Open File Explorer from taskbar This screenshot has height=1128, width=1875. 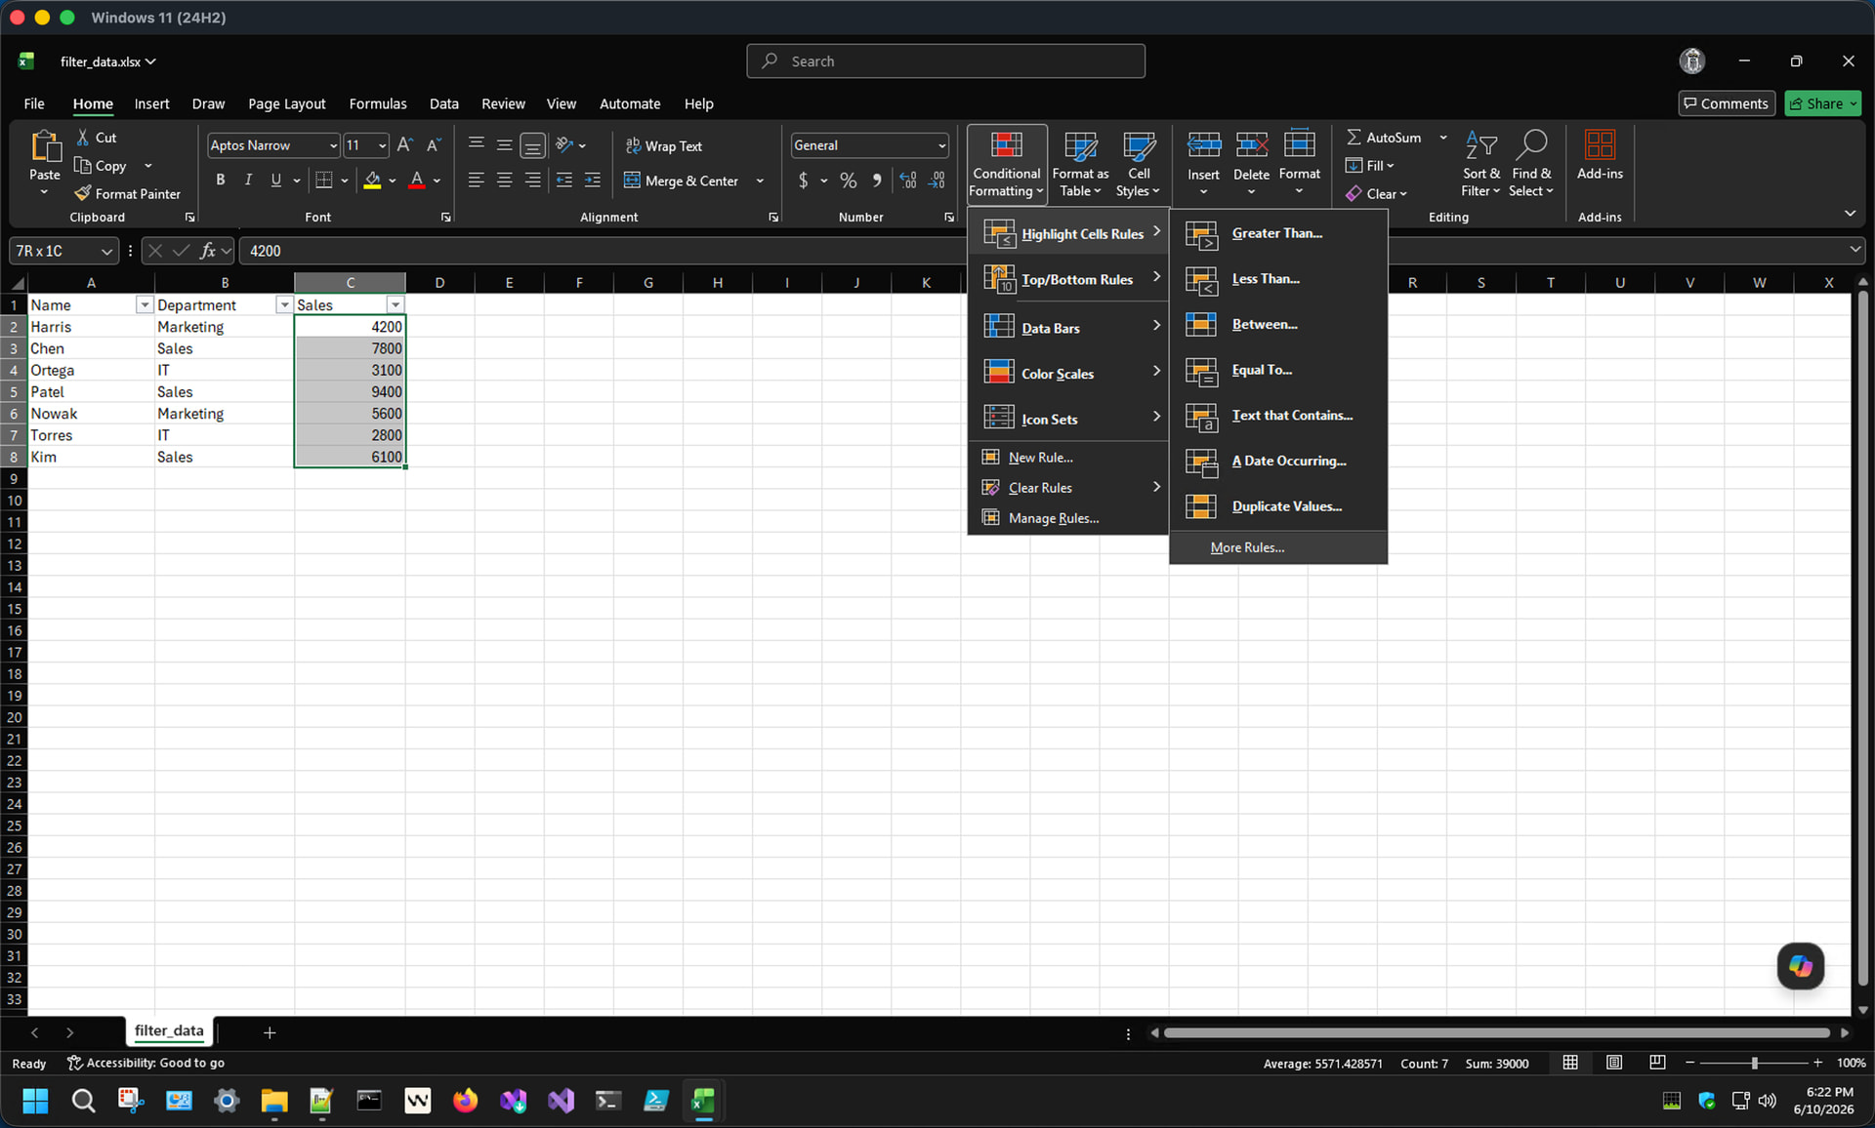coord(274,1102)
